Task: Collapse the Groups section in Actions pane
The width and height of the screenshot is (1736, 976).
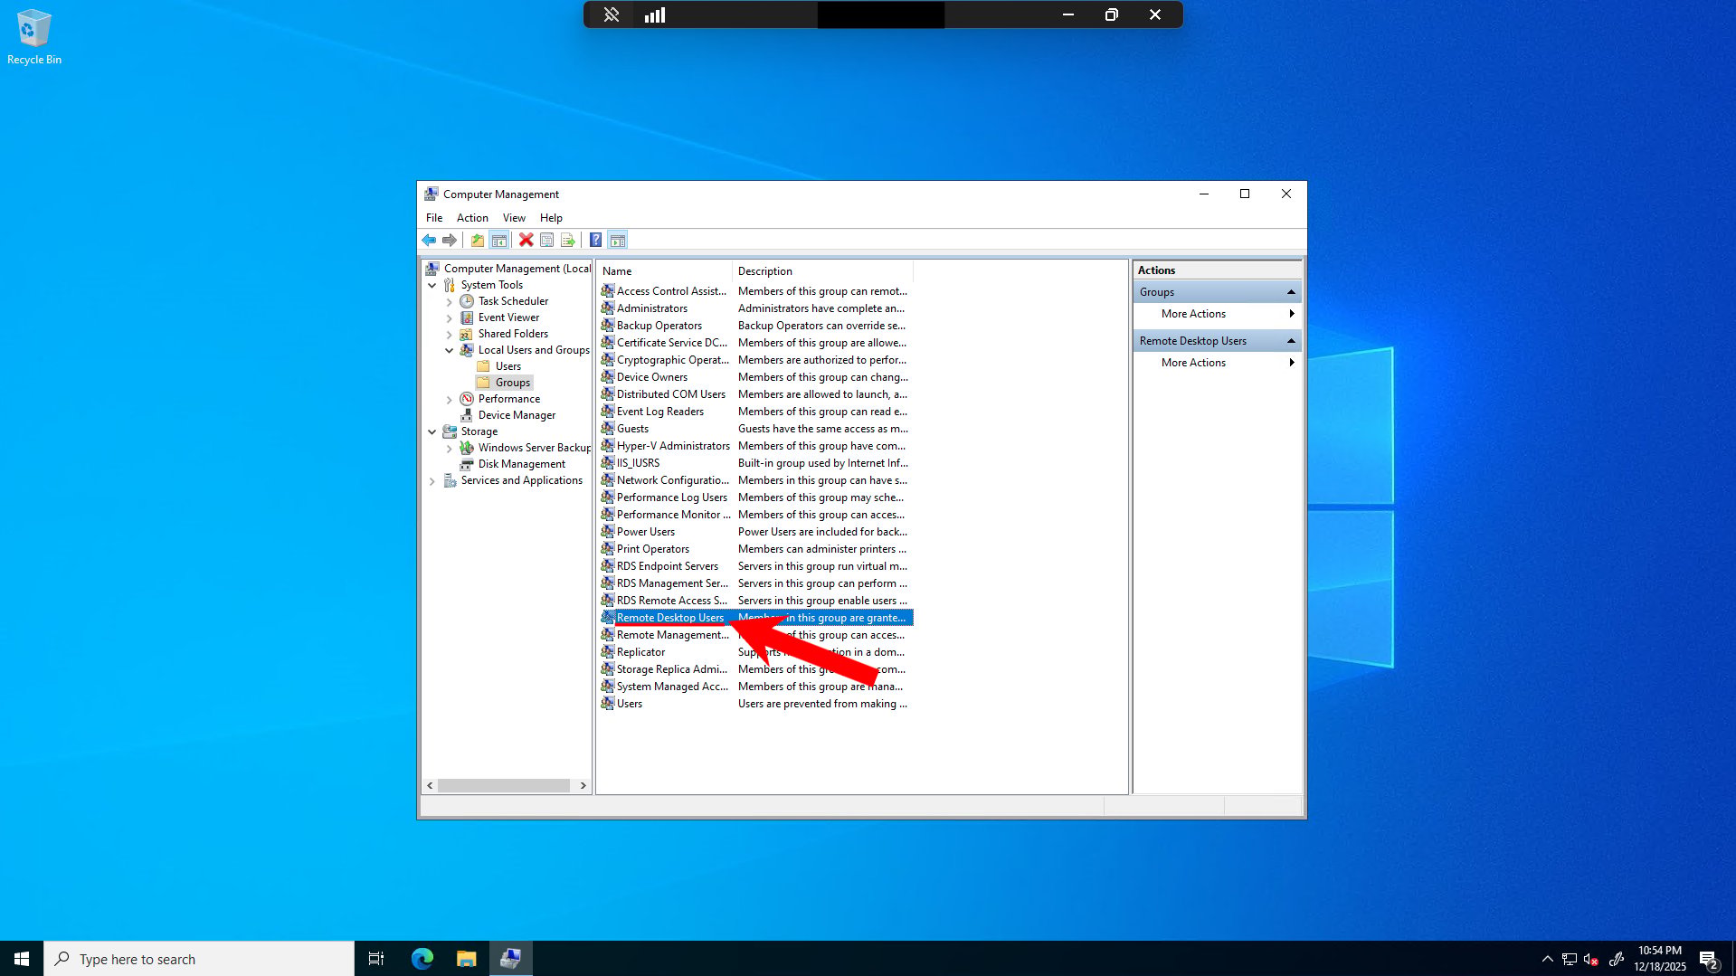Action: point(1291,292)
